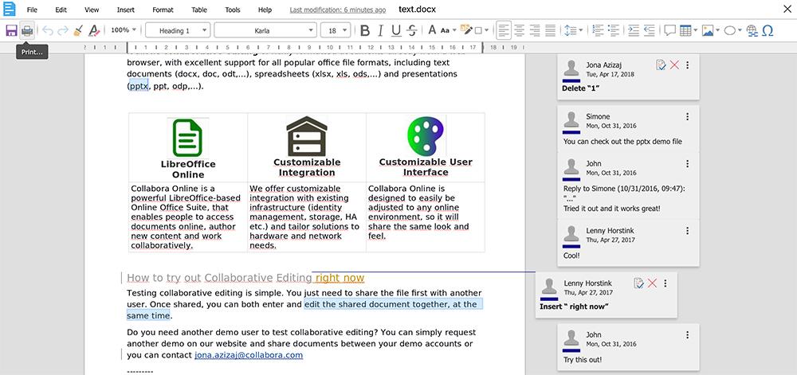
Task: Decrease indent with toolbar icon
Action: [649, 30]
